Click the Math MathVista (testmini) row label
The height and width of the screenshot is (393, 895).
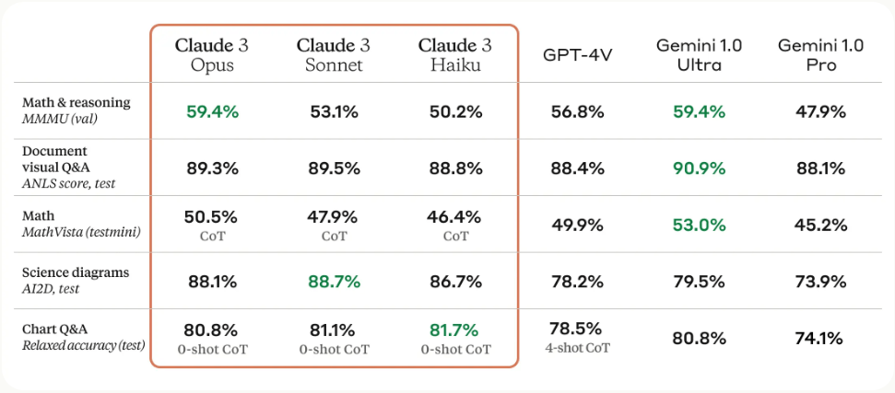point(81,224)
